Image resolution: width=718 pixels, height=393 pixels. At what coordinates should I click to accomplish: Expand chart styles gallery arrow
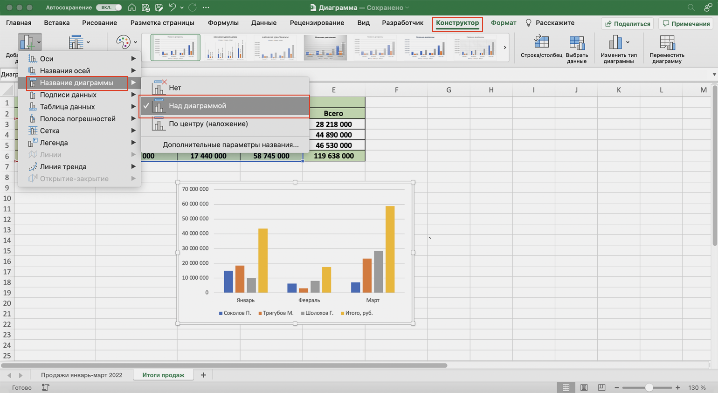click(x=505, y=48)
